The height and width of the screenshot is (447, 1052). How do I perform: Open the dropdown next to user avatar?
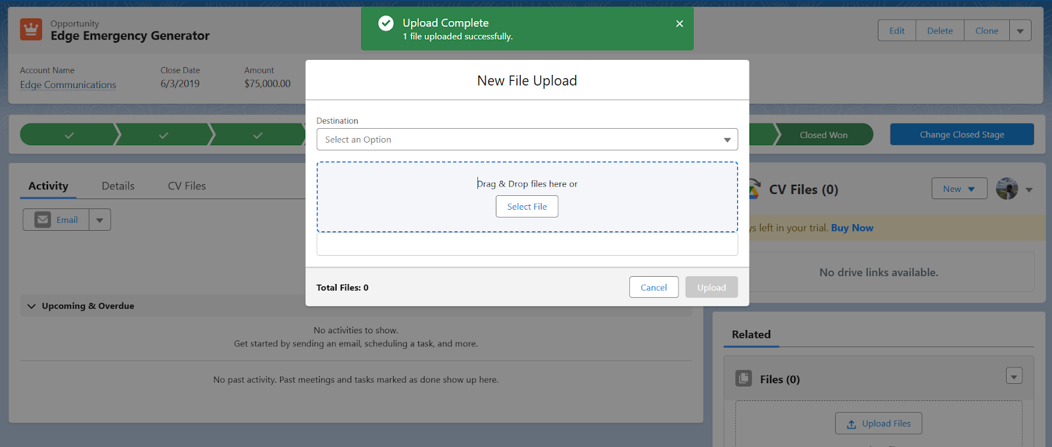[x=1029, y=189]
